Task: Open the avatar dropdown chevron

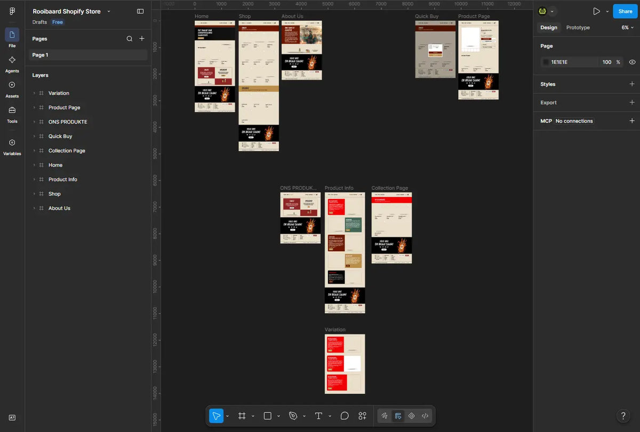Action: pyautogui.click(x=552, y=11)
